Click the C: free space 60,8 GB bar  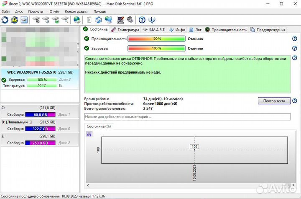point(40,114)
